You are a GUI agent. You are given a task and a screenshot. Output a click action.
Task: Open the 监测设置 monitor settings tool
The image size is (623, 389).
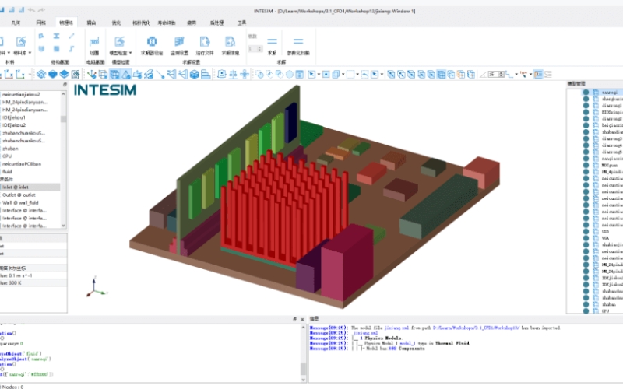tap(179, 44)
